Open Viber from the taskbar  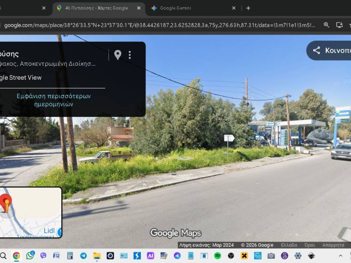tap(43, 255)
